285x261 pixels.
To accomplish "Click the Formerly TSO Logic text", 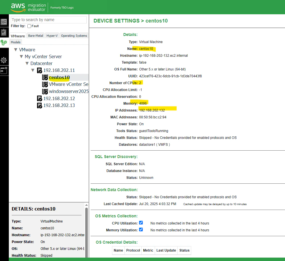I will [62, 8].
